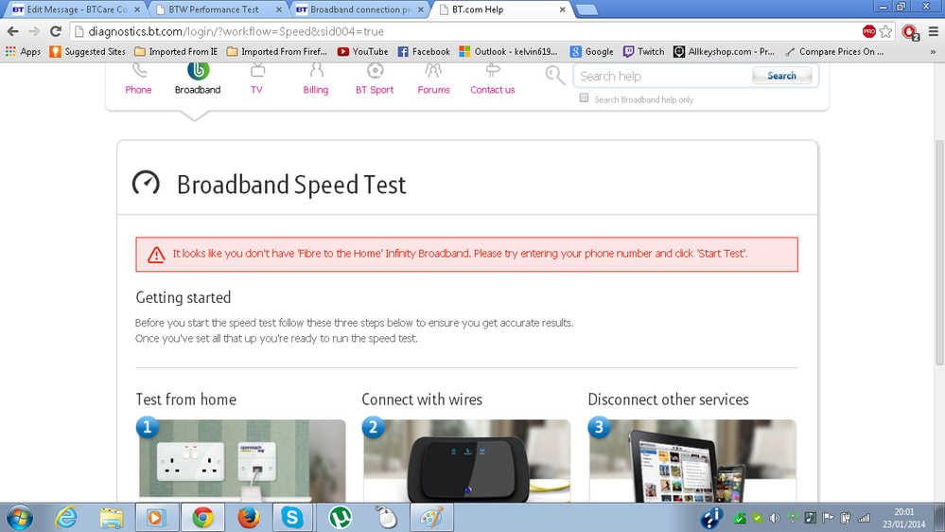This screenshot has height=532, width=945.
Task: Show more bookmarks via overflow chevron
Action: [x=933, y=52]
